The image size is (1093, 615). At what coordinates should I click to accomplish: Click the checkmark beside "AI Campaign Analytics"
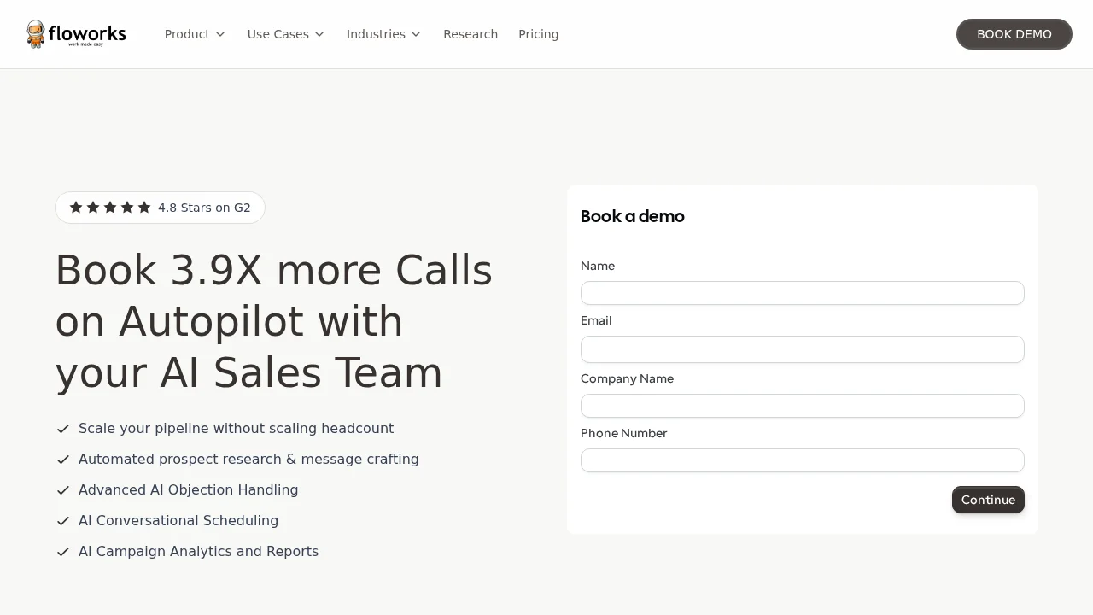click(x=63, y=552)
